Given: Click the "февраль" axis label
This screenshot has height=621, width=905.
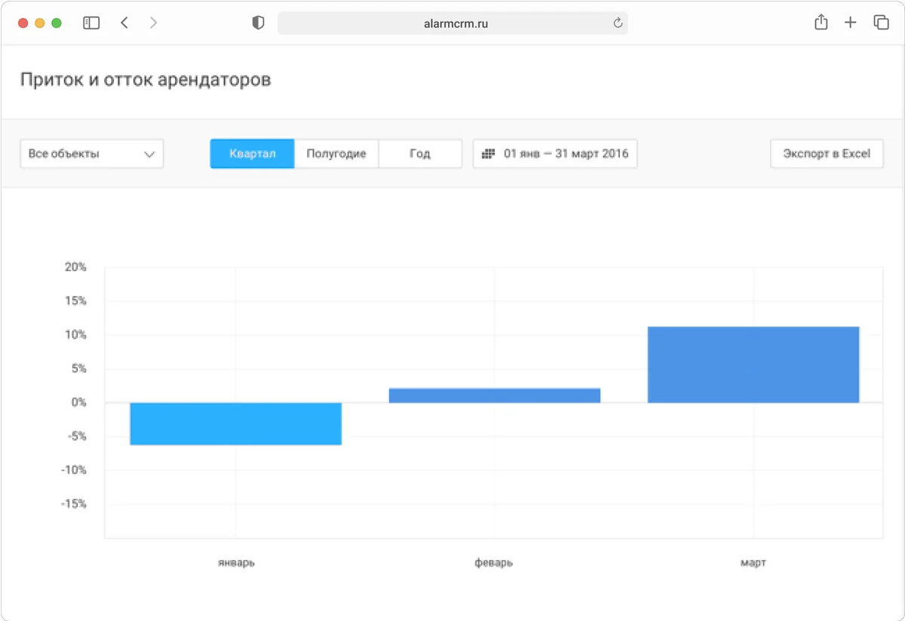Looking at the screenshot, I should click(494, 563).
